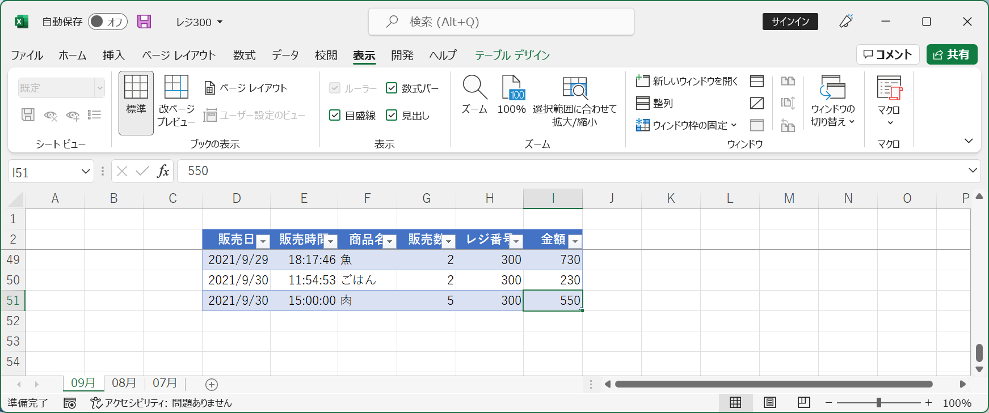Select the 標準 normal view button
Image resolution: width=989 pixels, height=413 pixels.
tap(136, 103)
